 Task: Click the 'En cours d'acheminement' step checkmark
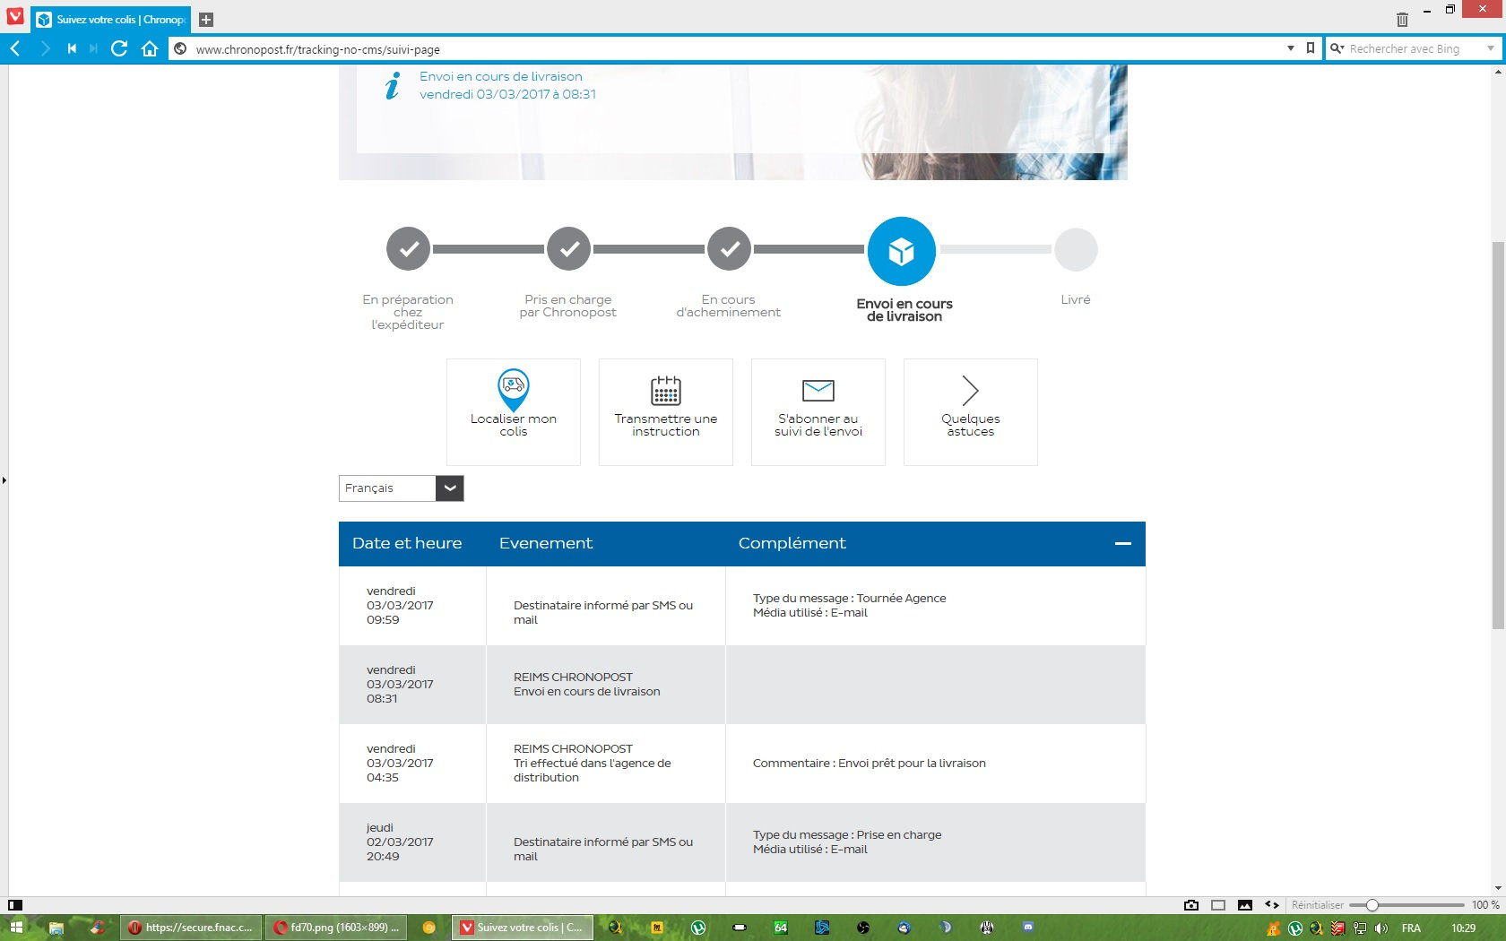click(x=729, y=249)
